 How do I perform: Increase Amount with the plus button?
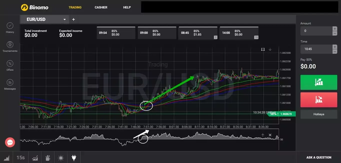click(x=335, y=29)
